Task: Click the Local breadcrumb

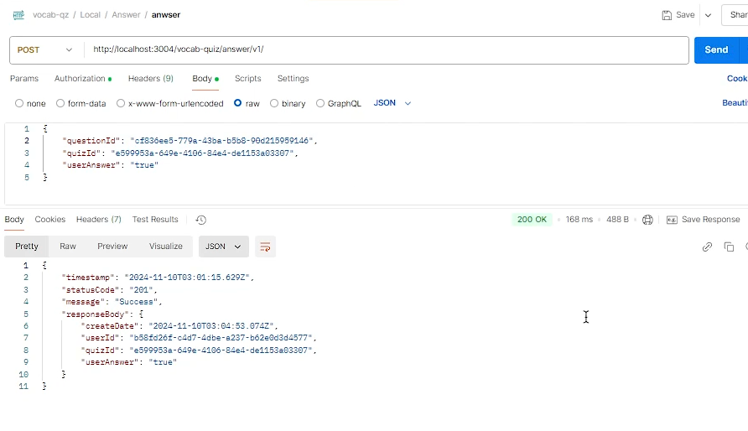Action: pos(91,15)
